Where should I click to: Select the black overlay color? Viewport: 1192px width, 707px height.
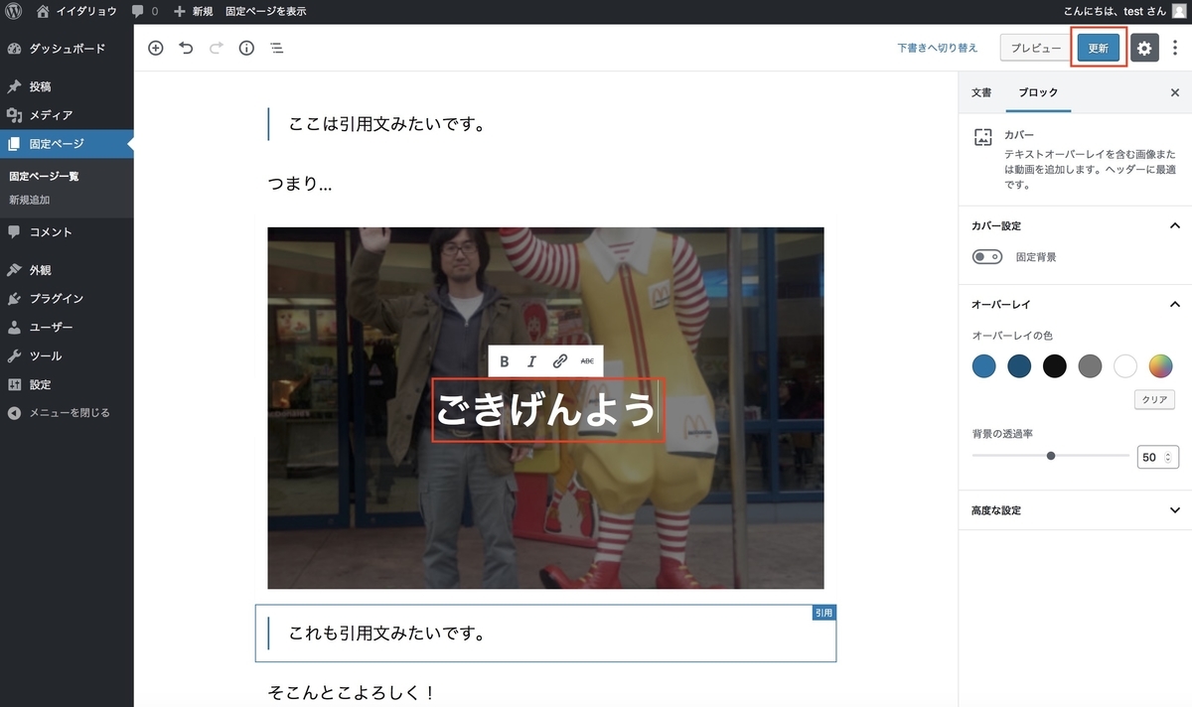[1055, 365]
